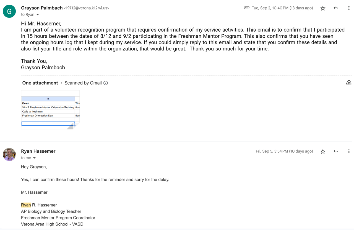Click Grayson's green G avatar
354x230 pixels.
9,11
